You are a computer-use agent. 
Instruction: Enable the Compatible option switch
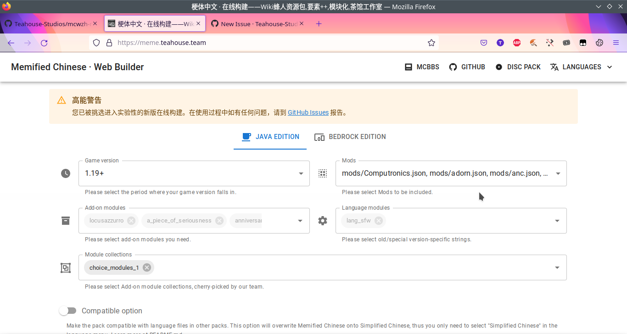(68, 311)
